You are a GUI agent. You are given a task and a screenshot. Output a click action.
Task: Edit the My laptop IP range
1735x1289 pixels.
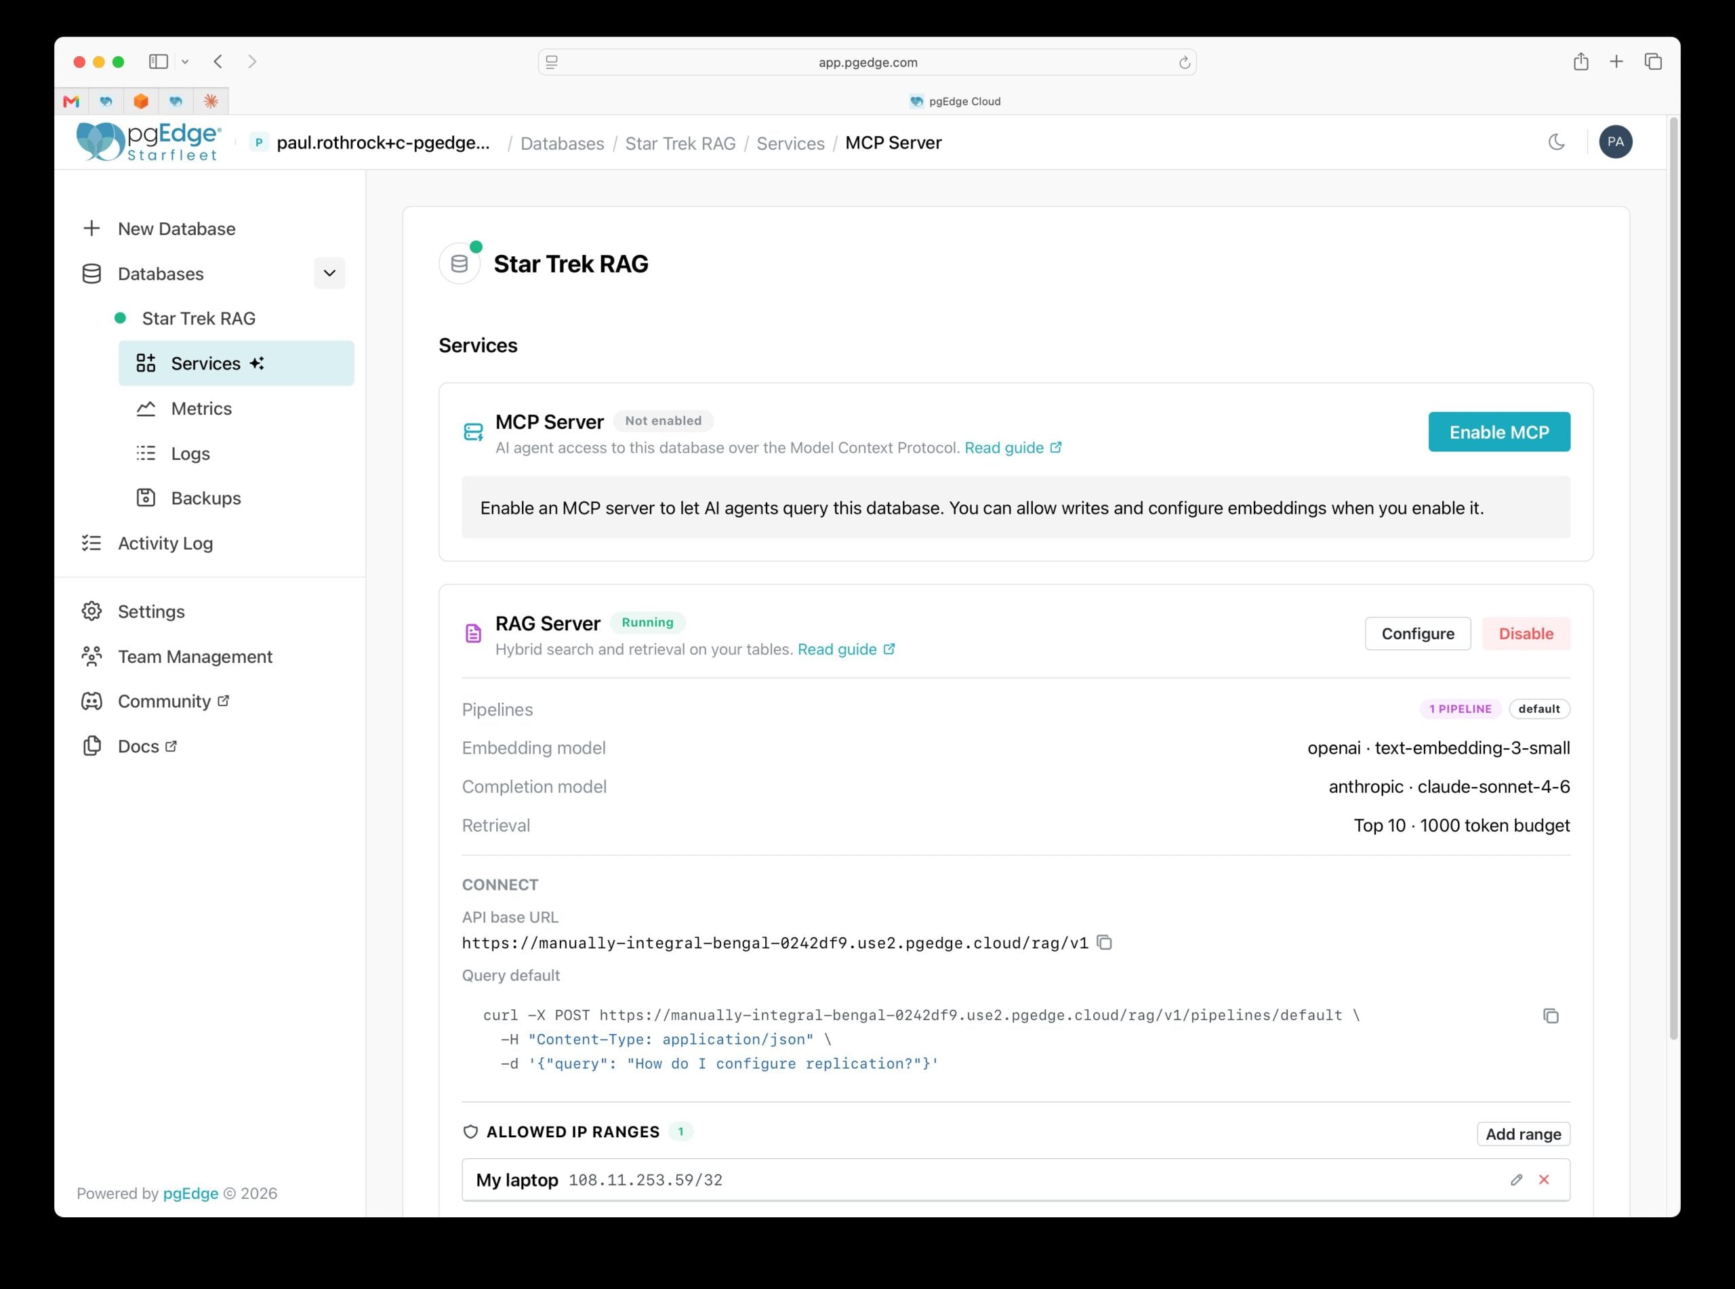[x=1516, y=1180]
